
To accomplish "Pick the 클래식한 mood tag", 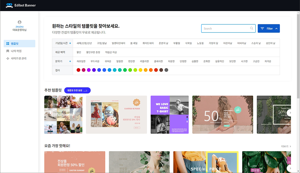I will point(158,61).
